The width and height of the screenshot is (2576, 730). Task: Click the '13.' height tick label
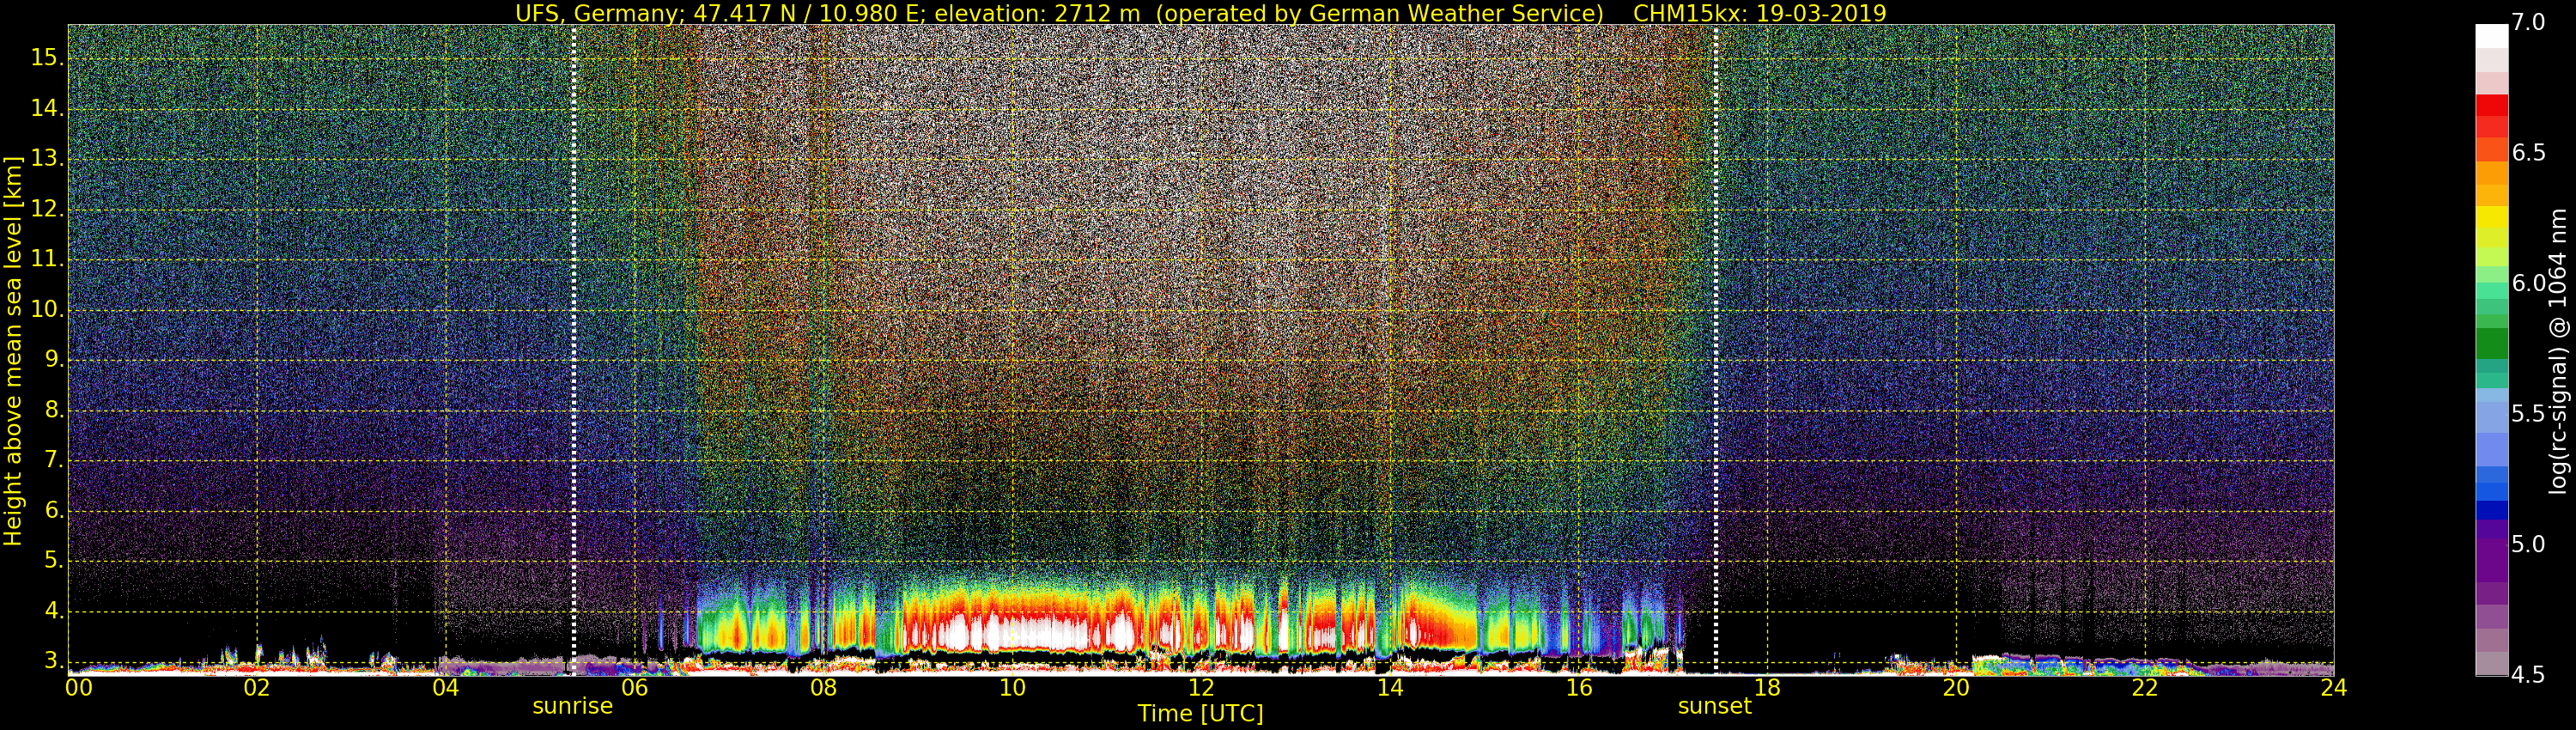click(47, 159)
